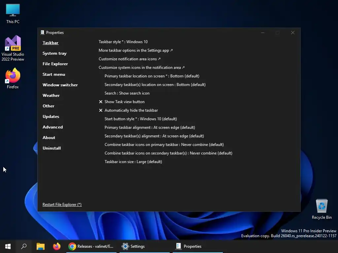Change Taskbar style Windows 10 setting
Image resolution: width=338 pixels, height=253 pixels.
[123, 42]
